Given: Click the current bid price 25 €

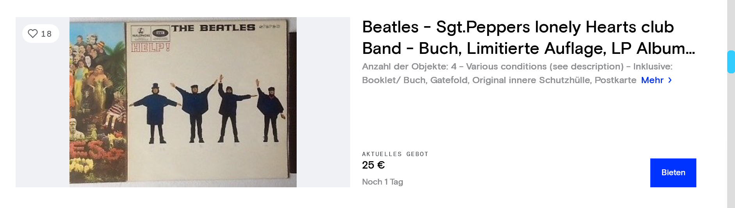Looking at the screenshot, I should pos(373,165).
